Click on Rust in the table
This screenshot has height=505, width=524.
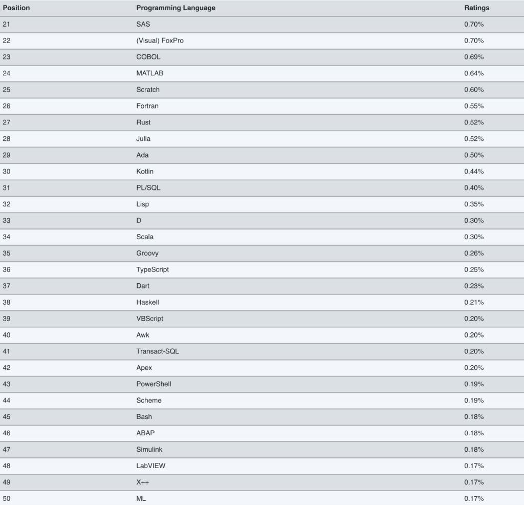[143, 122]
